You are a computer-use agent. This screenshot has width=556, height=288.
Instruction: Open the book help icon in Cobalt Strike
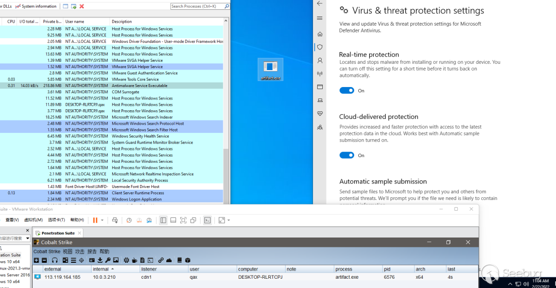click(180, 260)
